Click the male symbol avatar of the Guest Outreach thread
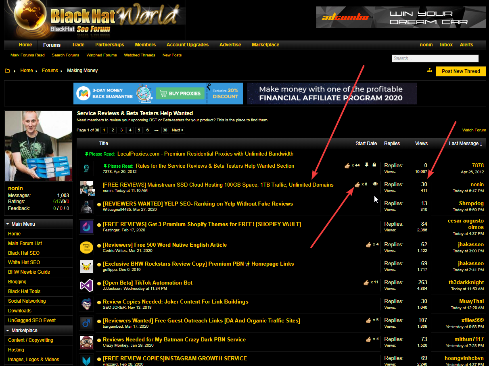Screen dimensions: 489x366 coord(86,323)
